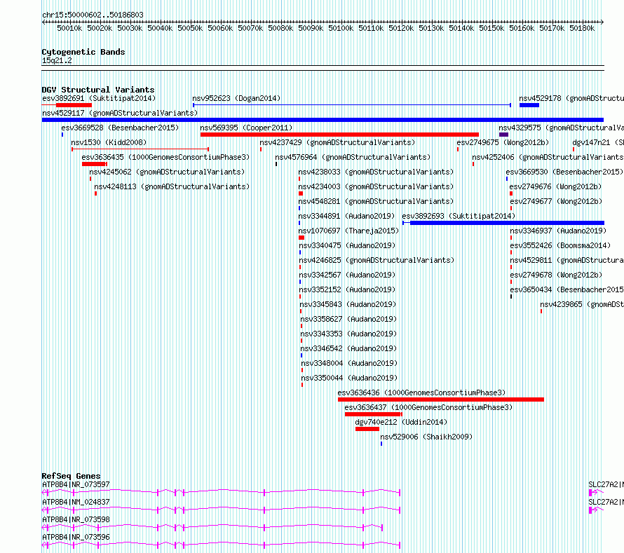Select the dgv740e212 (Uddin2014) red bar
Image resolution: width=624 pixels, height=553 pixels.
coord(367,429)
